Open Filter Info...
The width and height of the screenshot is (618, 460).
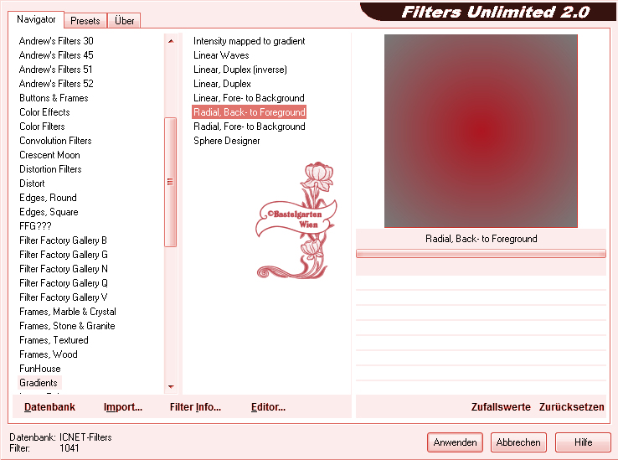tap(195, 407)
